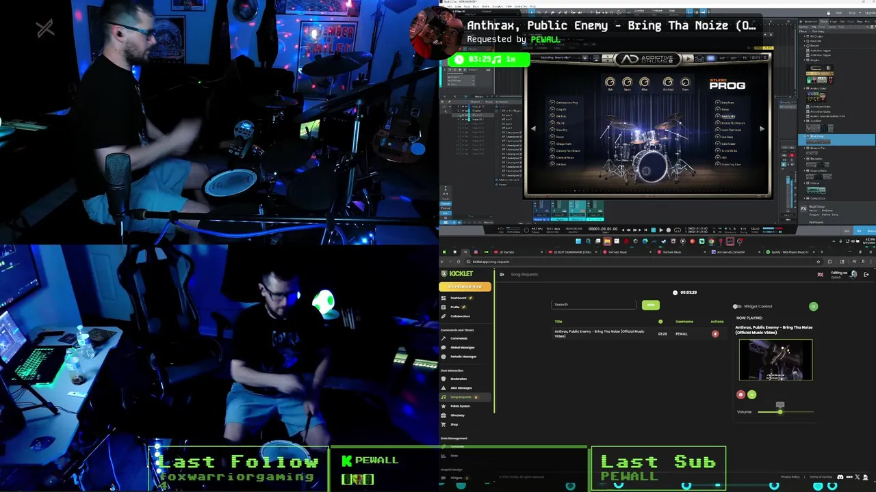Click the record button in Studio One transport
The height and width of the screenshot is (492, 876).
[669, 230]
